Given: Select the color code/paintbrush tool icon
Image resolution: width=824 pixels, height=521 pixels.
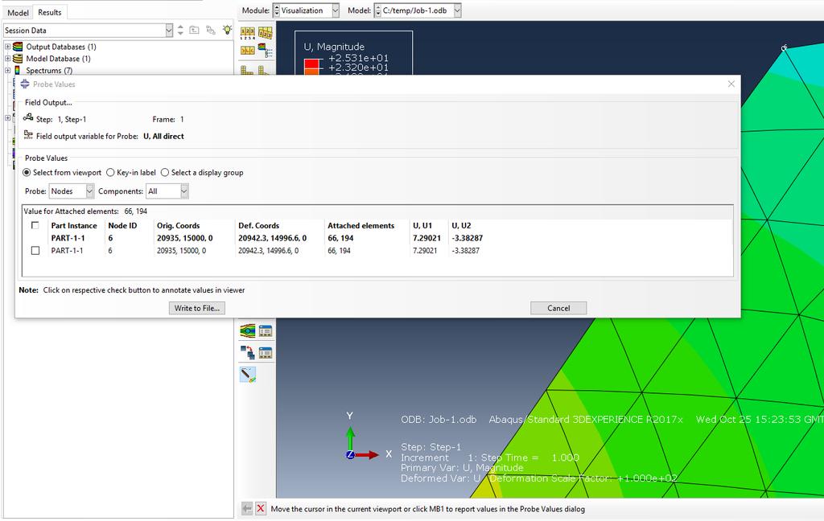Looking at the screenshot, I should [x=248, y=375].
